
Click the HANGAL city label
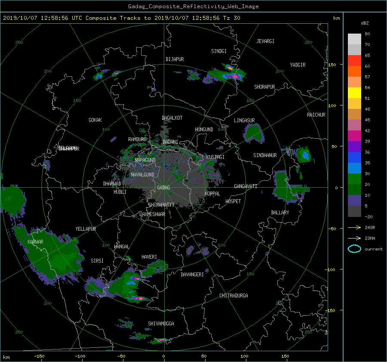(121, 247)
